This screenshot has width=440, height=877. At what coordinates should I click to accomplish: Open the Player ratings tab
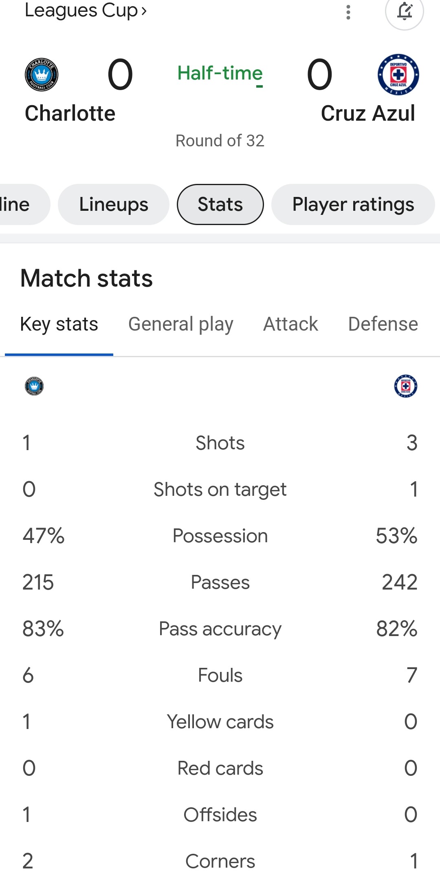click(353, 204)
